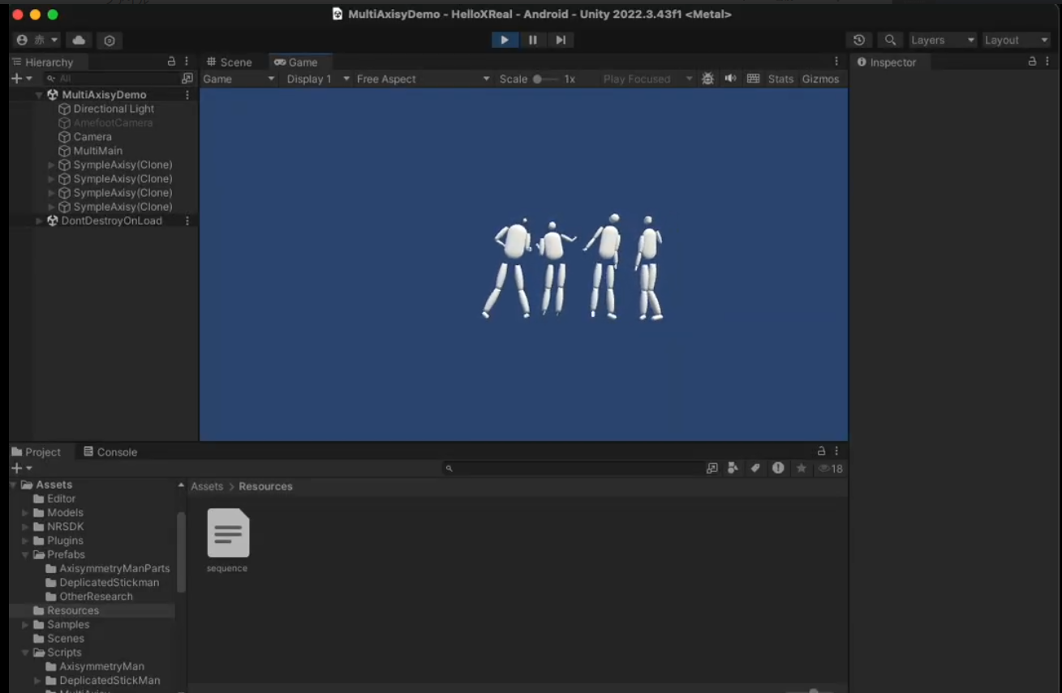Expand the NRSDK folder

coord(26,526)
